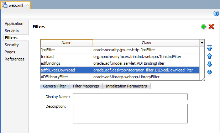Select the General Filter tab
Viewport: 220px width, 133px height.
(54, 86)
